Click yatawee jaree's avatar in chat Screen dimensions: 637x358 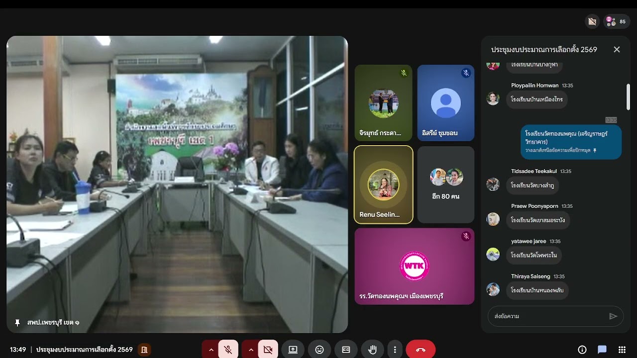click(493, 254)
